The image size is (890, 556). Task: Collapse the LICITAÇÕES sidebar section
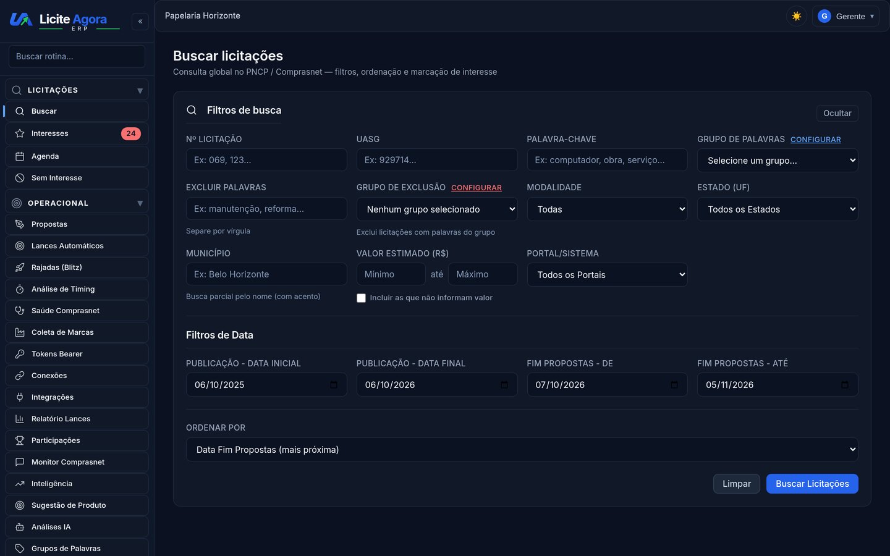click(77, 90)
